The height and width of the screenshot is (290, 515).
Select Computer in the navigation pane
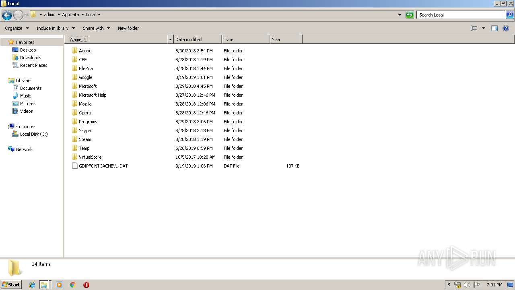point(25,126)
